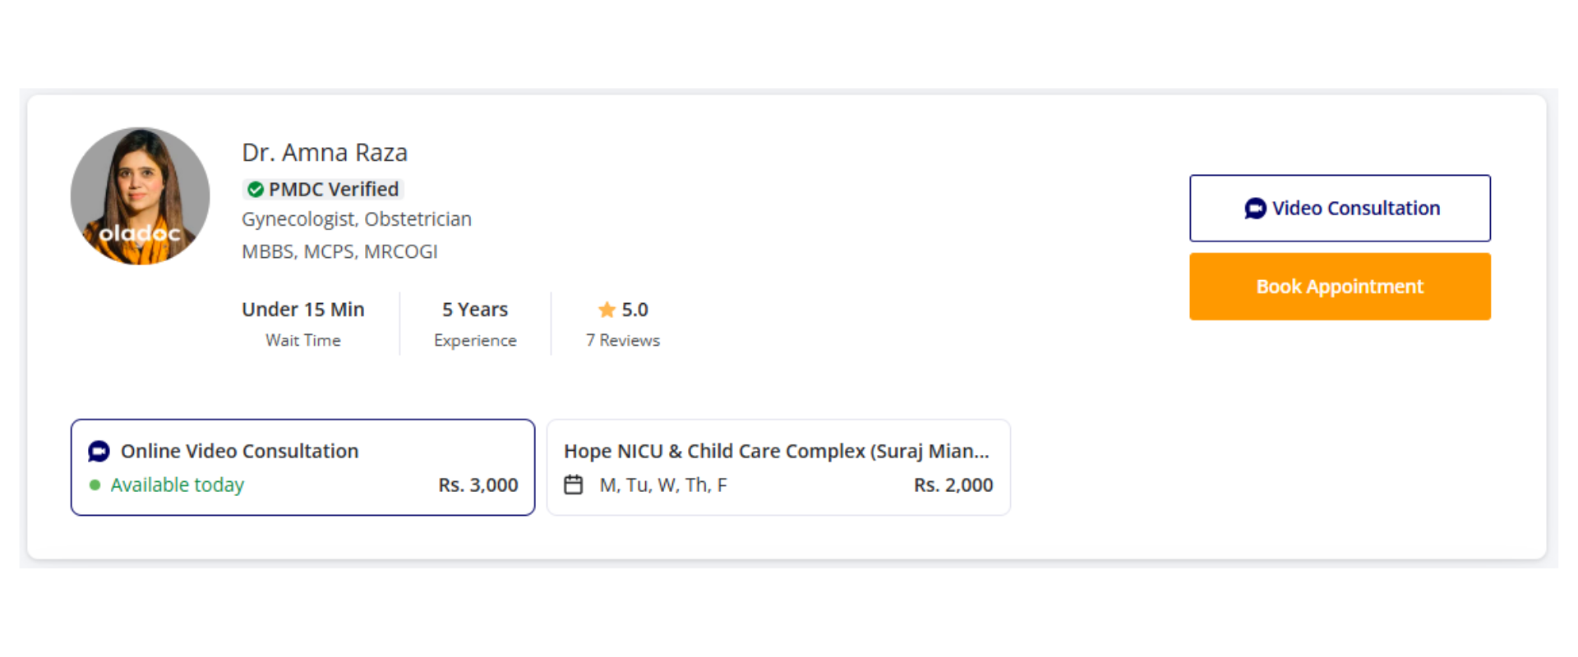Click video icon beside Online Video Consultation
This screenshot has width=1578, height=657.
tap(99, 451)
